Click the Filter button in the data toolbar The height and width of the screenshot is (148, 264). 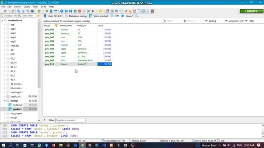(x=249, y=21)
